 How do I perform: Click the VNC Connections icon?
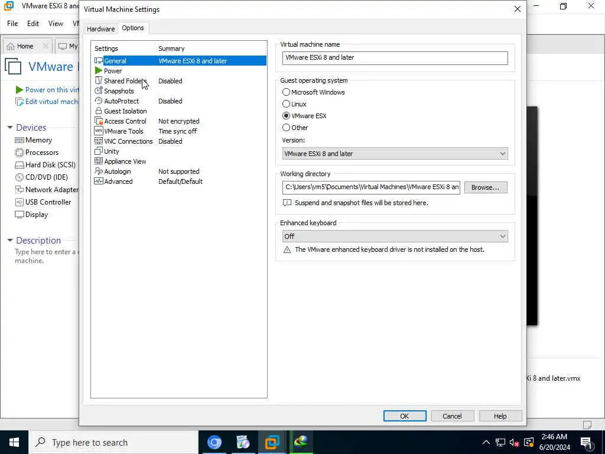point(99,141)
